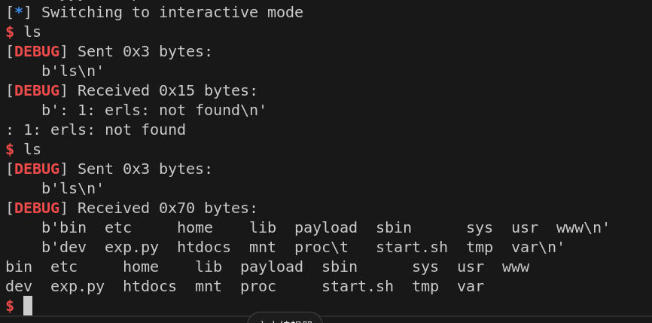Click "www" in the plain bin listing line
This screenshot has width=652, height=323.
[x=516, y=267]
